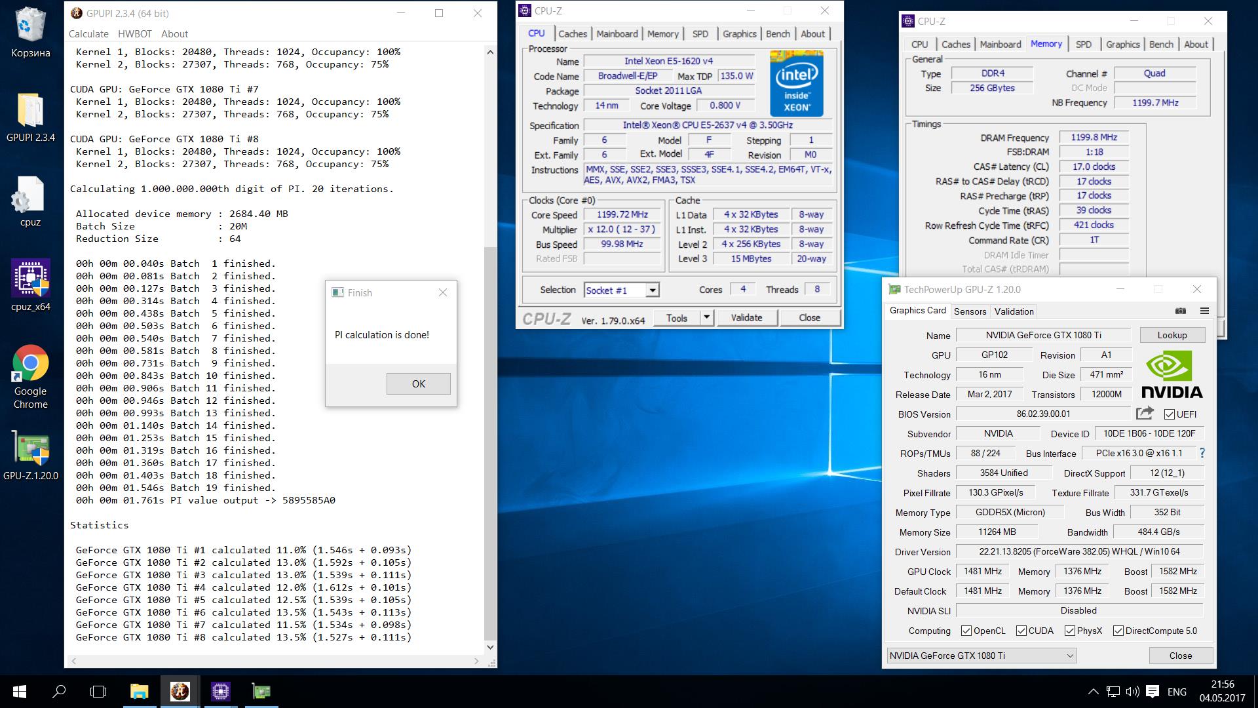The width and height of the screenshot is (1258, 708).
Task: Click the Windows Start button
Action: [x=20, y=692]
